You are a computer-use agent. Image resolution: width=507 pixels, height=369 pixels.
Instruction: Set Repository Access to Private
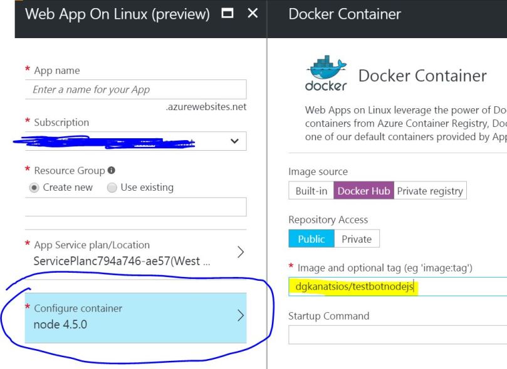(357, 239)
